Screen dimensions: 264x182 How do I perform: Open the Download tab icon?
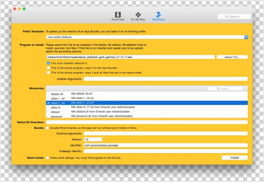click(x=118, y=16)
